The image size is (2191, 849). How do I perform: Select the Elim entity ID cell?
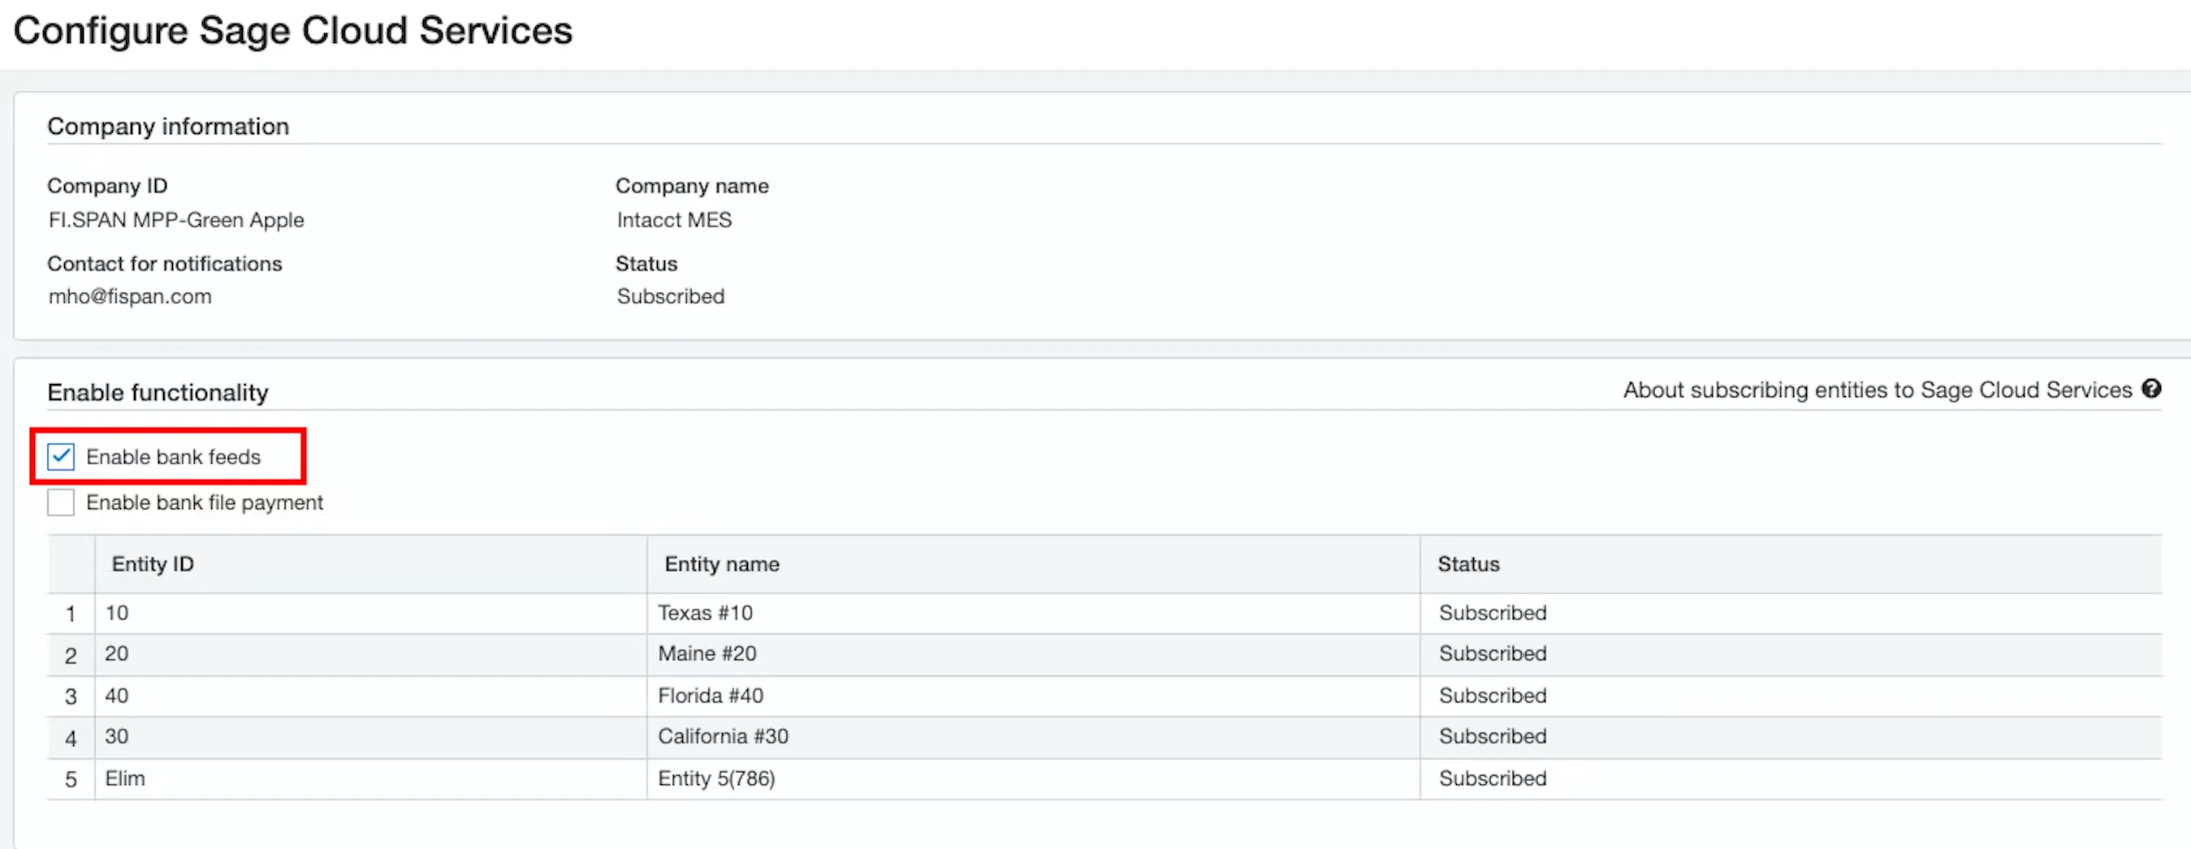point(371,778)
